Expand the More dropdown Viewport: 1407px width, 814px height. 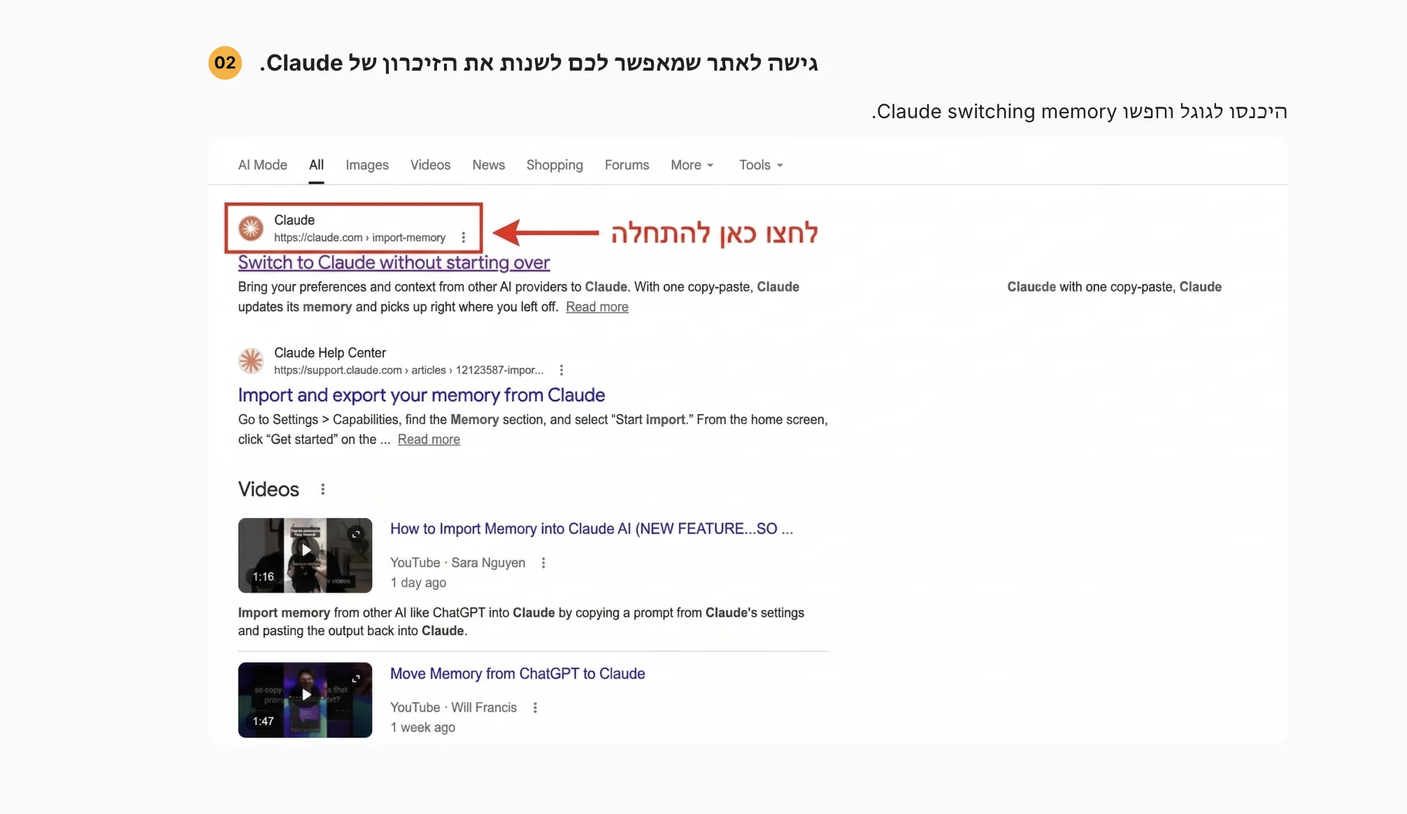[692, 165]
